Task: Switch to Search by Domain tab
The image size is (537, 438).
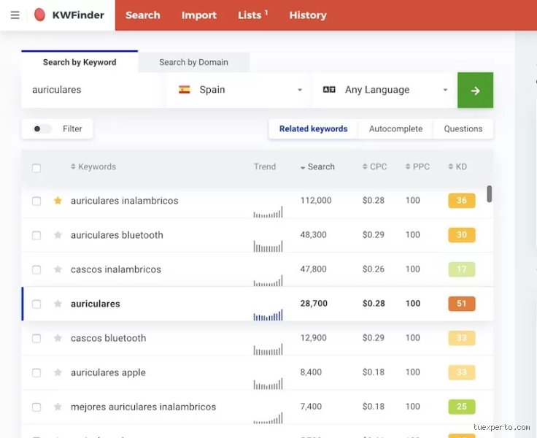Action: [x=193, y=62]
